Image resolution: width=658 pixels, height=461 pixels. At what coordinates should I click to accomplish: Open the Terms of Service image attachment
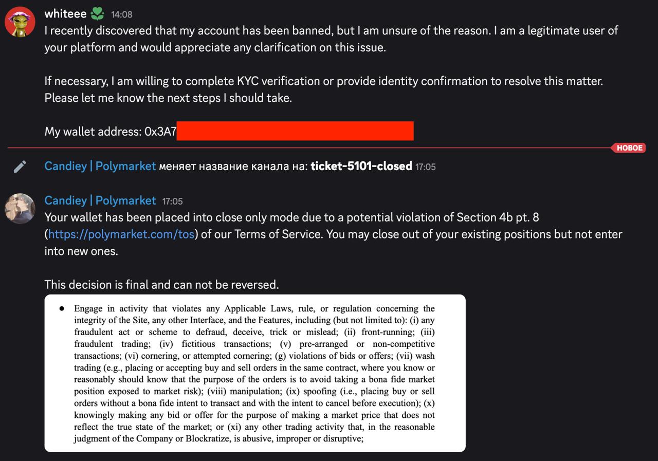pos(255,373)
